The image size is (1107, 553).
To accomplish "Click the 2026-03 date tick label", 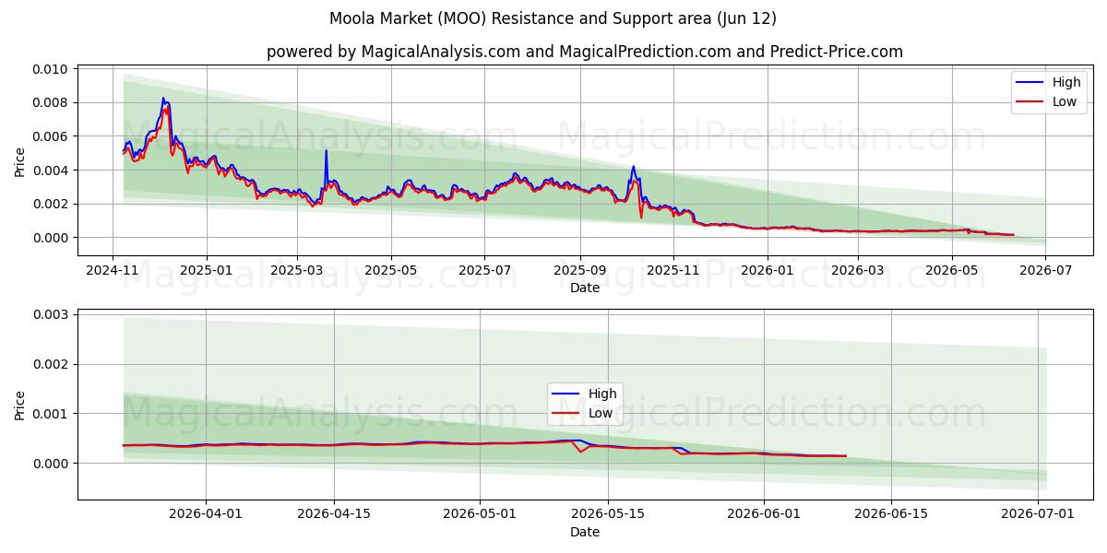I will pyautogui.click(x=857, y=271).
